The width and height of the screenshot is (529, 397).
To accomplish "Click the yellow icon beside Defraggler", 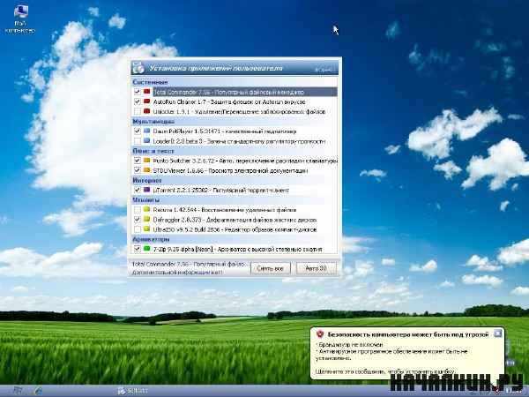I will (x=146, y=219).
